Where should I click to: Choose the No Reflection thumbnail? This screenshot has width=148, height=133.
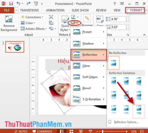coord(114,63)
